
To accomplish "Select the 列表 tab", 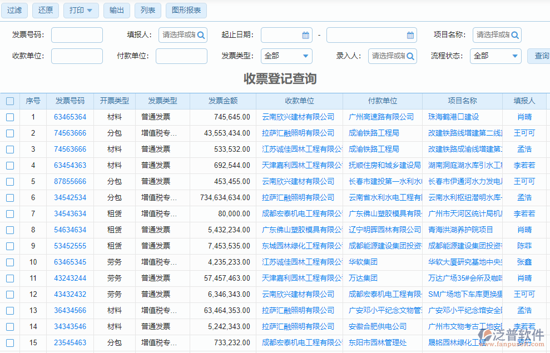I will coord(147,10).
